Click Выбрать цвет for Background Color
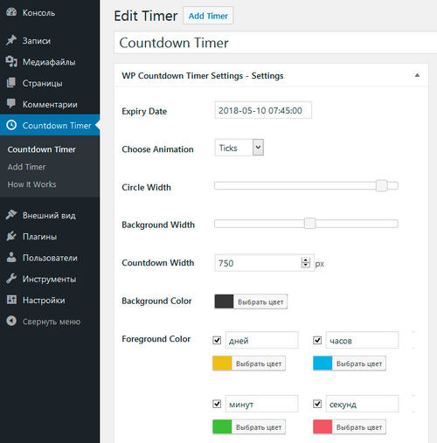The height and width of the screenshot is (443, 437). (260, 301)
